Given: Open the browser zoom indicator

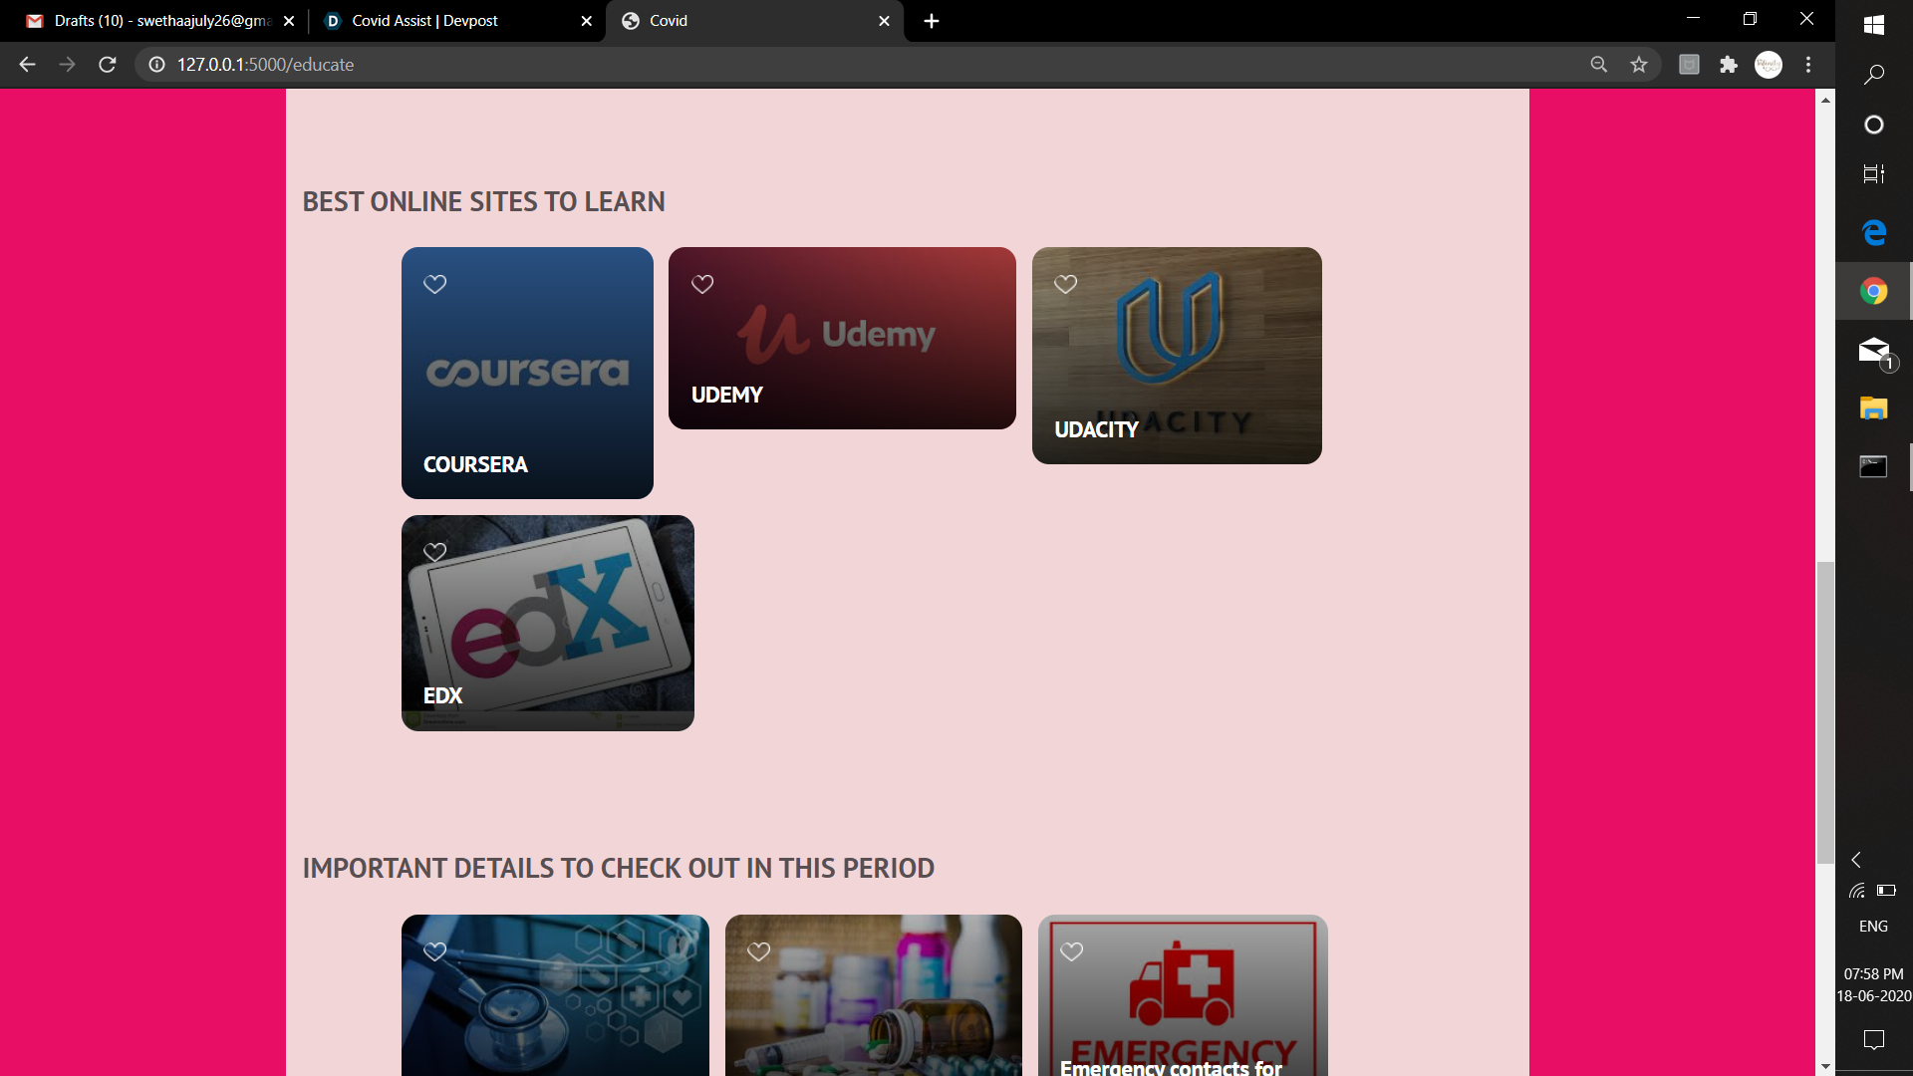Looking at the screenshot, I should [1599, 65].
